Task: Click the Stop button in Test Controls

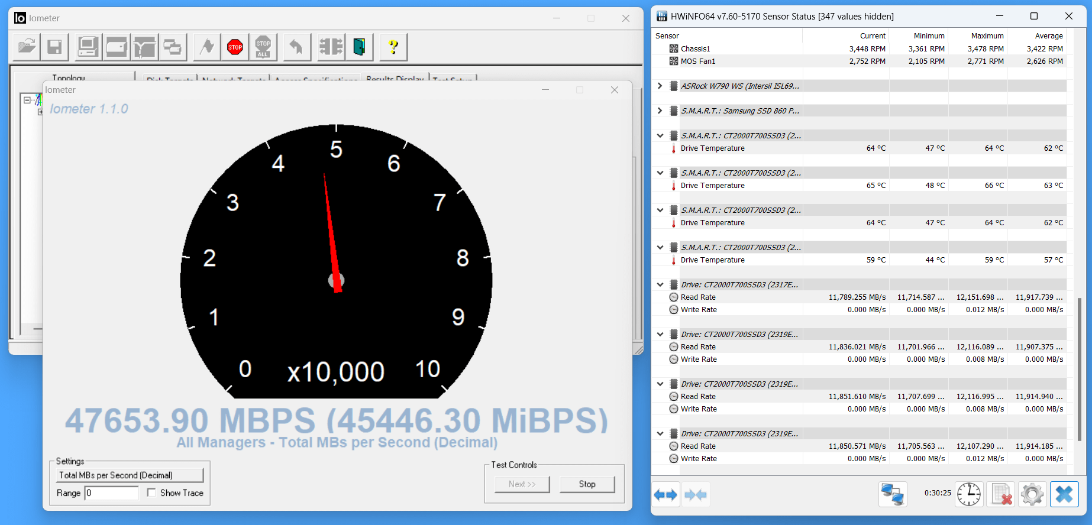Action: (587, 484)
